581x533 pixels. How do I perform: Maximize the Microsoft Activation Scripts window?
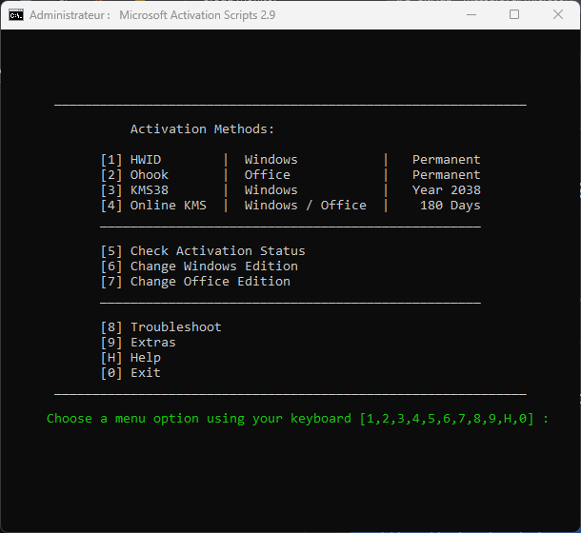point(514,15)
